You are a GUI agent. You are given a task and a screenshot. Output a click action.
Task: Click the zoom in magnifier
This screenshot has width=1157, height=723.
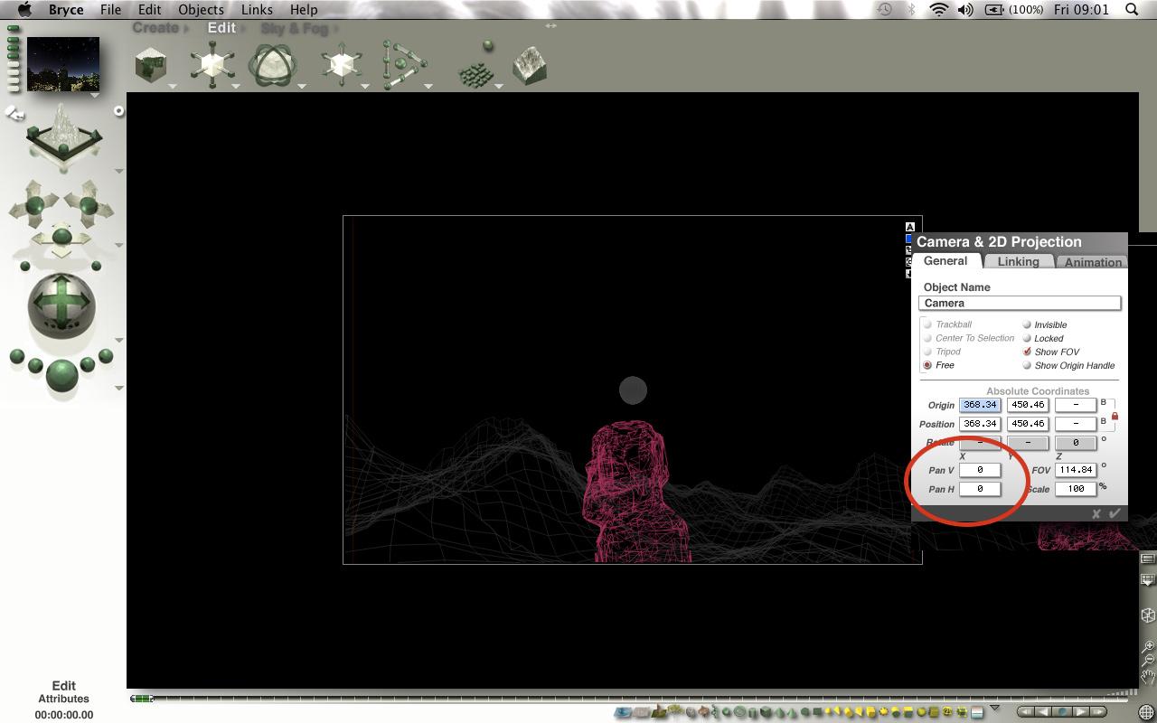pyautogui.click(x=1148, y=646)
